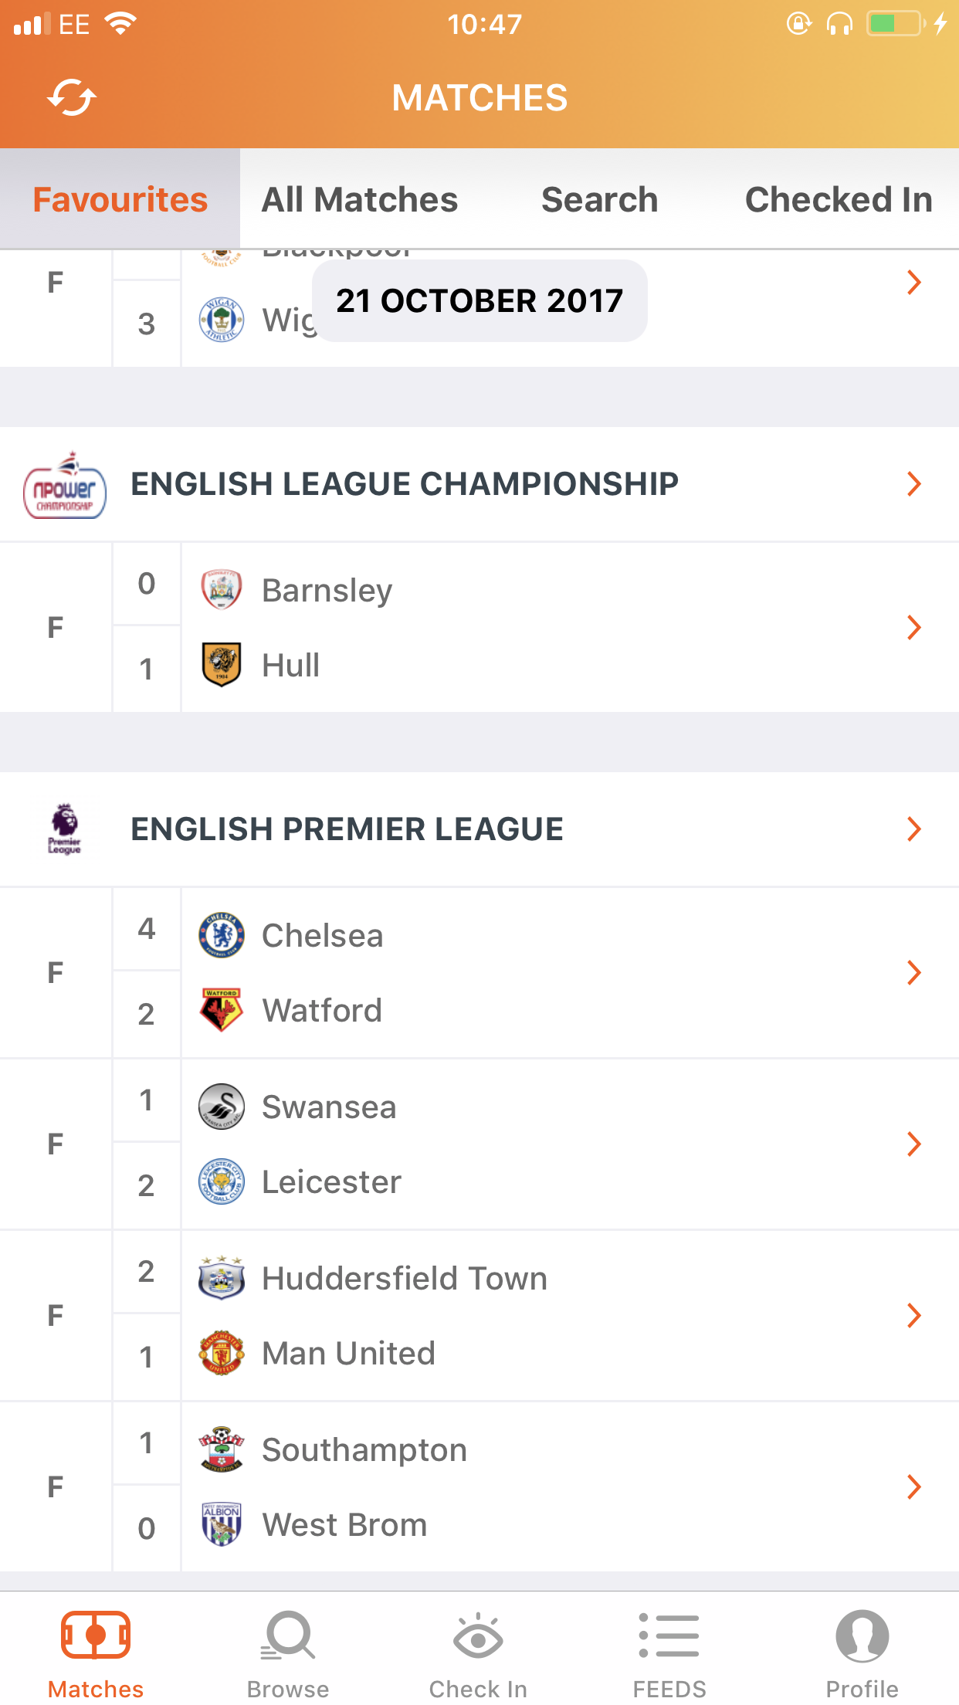This screenshot has width=959, height=1705.
Task: Expand English Premier League chevron
Action: (x=914, y=829)
